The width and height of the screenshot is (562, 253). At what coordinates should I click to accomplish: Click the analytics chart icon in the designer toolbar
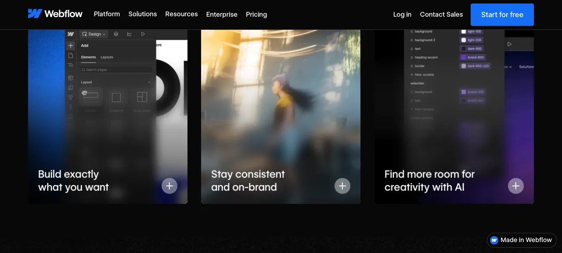130,34
